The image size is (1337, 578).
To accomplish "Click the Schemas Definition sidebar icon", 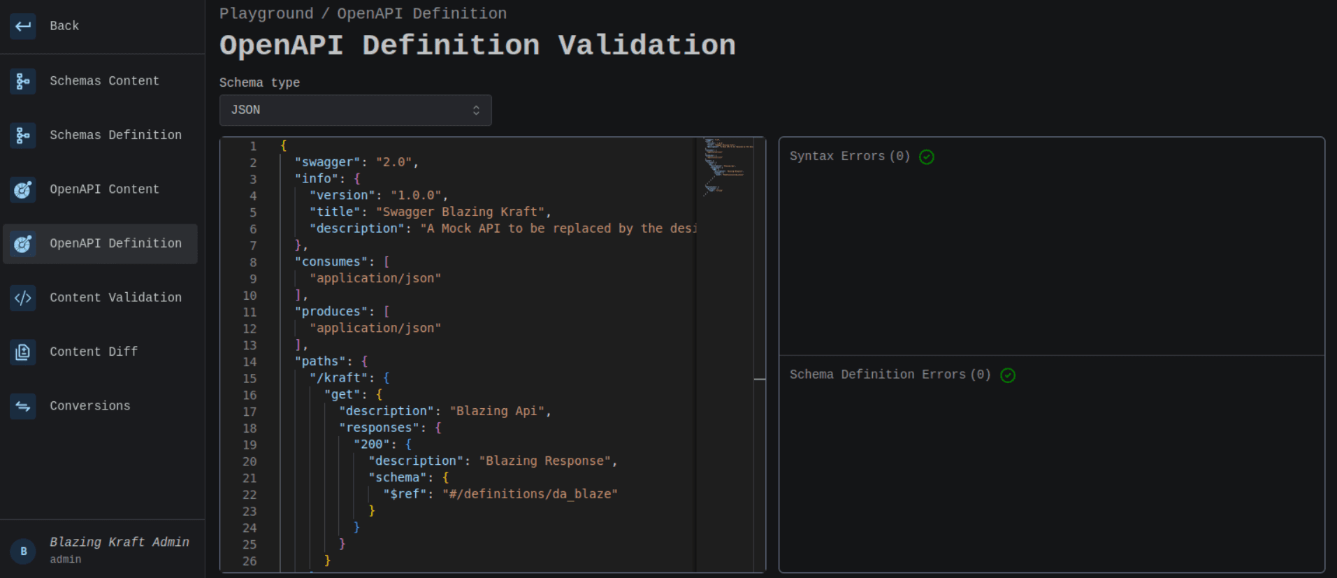I will [x=23, y=135].
